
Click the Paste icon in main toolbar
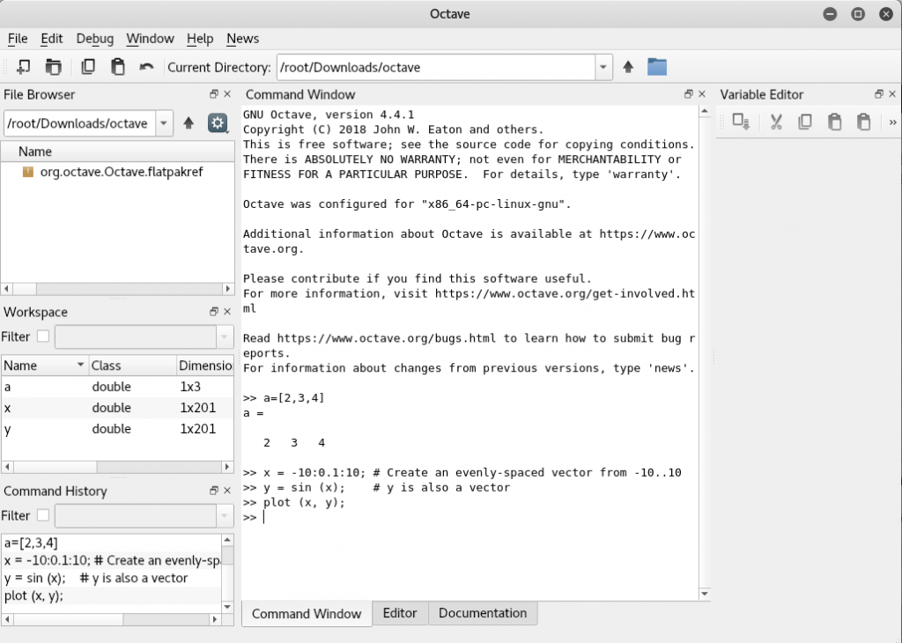[x=118, y=67]
